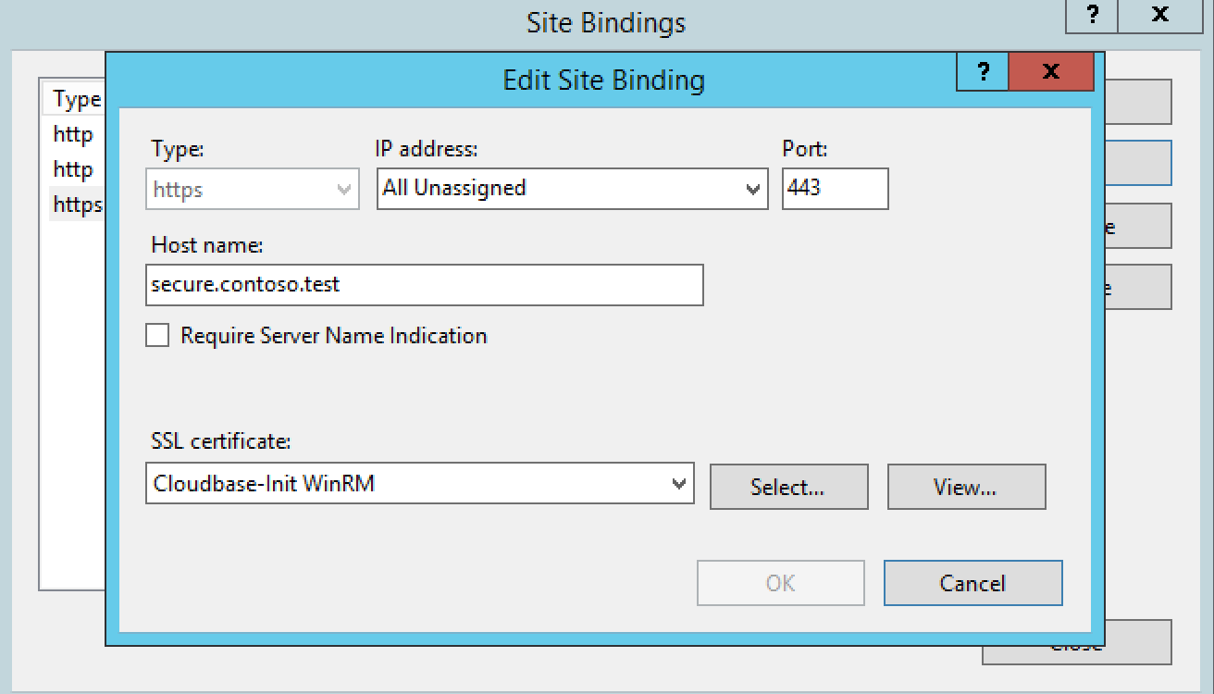Click the Port field showing 443
1214x694 pixels.
(x=835, y=188)
